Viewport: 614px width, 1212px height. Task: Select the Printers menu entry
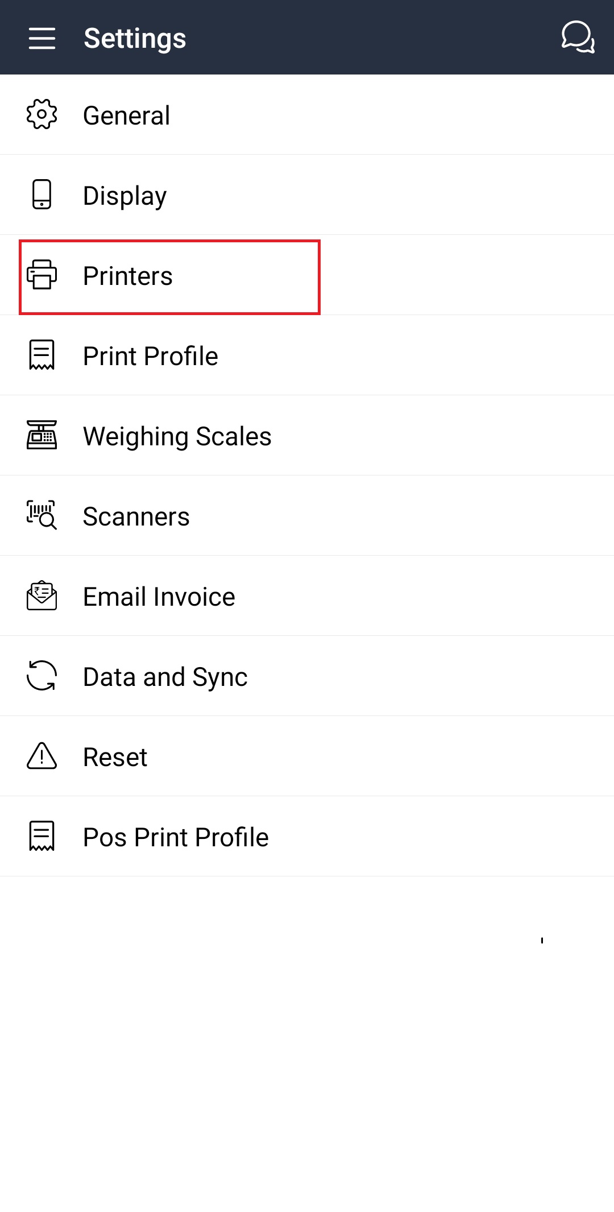[x=128, y=276]
